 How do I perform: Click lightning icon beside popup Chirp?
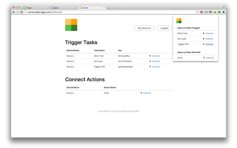coord(204,58)
